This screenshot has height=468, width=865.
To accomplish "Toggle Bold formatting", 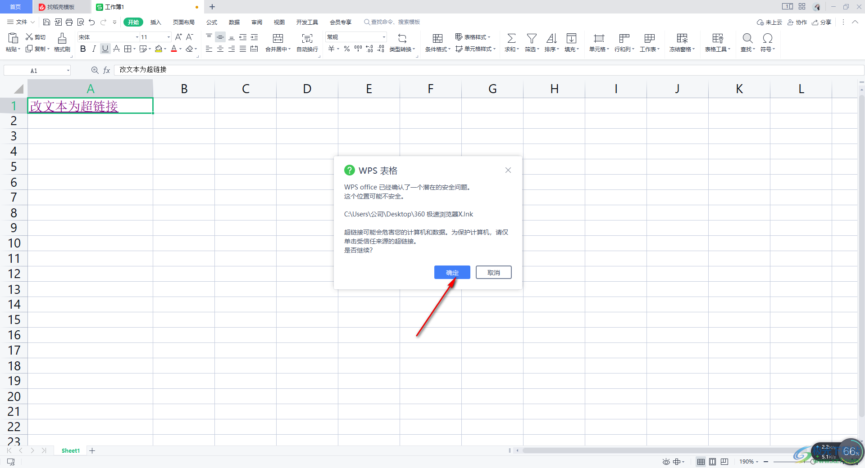I will pos(83,49).
